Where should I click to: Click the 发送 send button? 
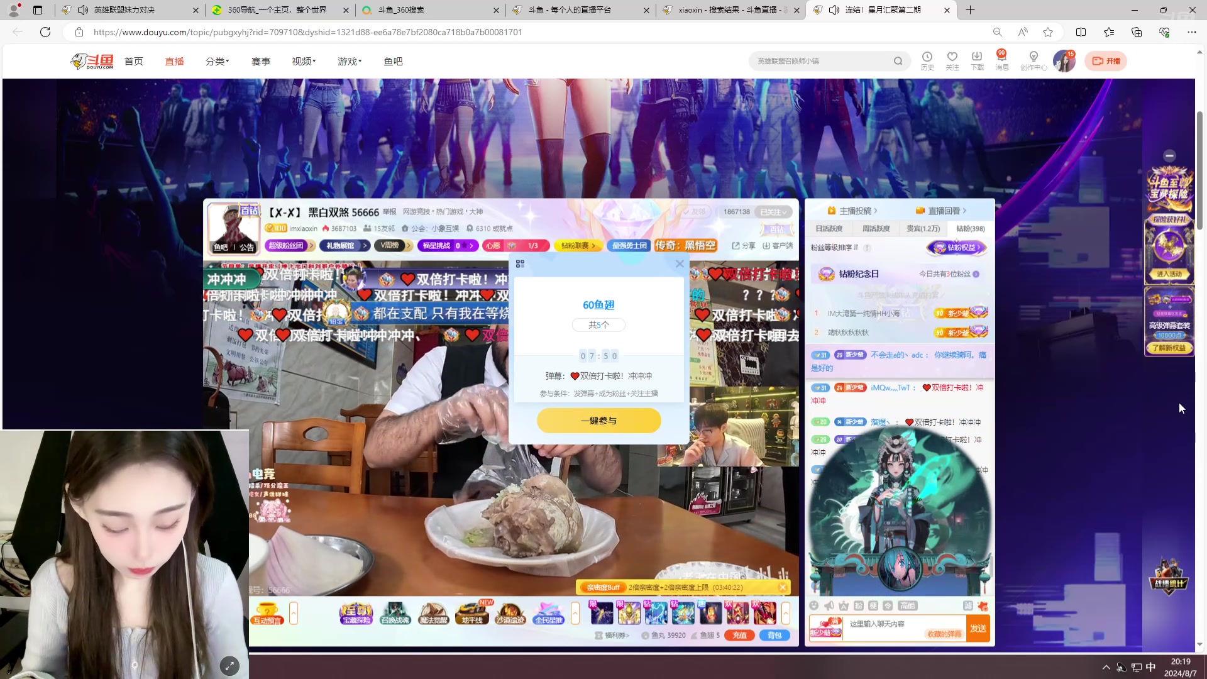coord(978,629)
